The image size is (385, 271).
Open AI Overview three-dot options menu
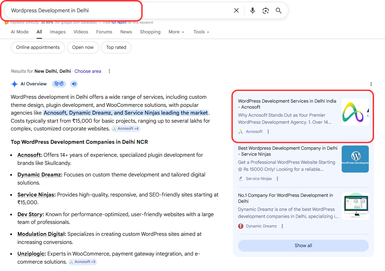pyautogui.click(x=371, y=84)
